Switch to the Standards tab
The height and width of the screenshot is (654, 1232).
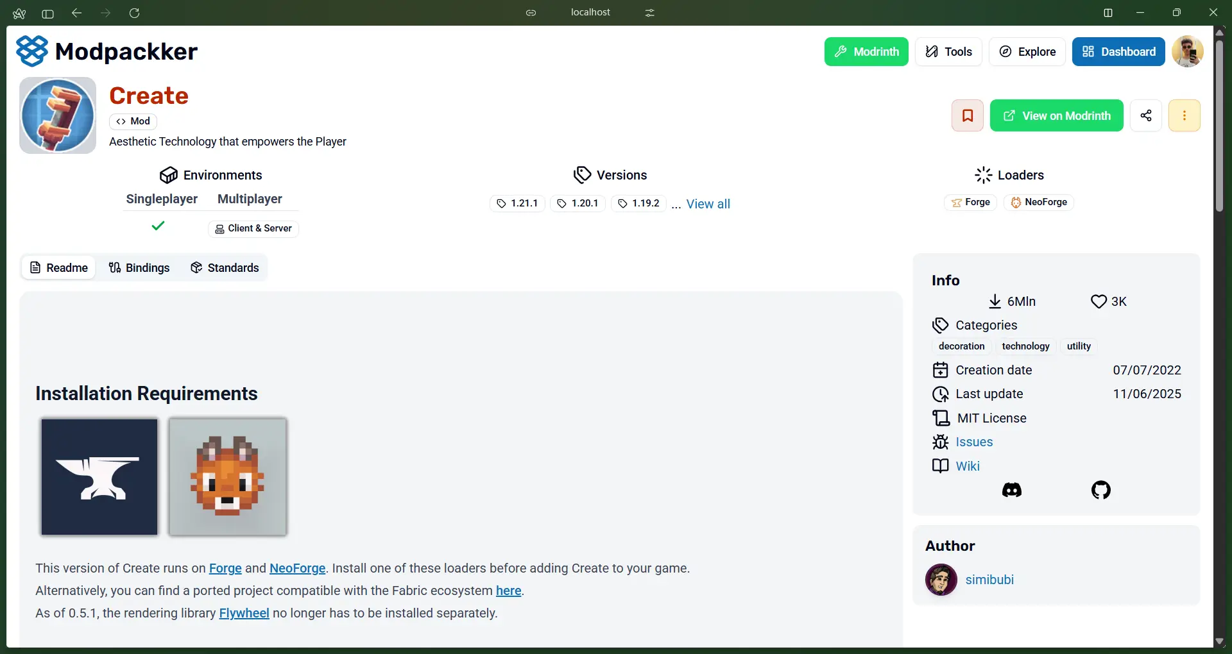tap(225, 267)
